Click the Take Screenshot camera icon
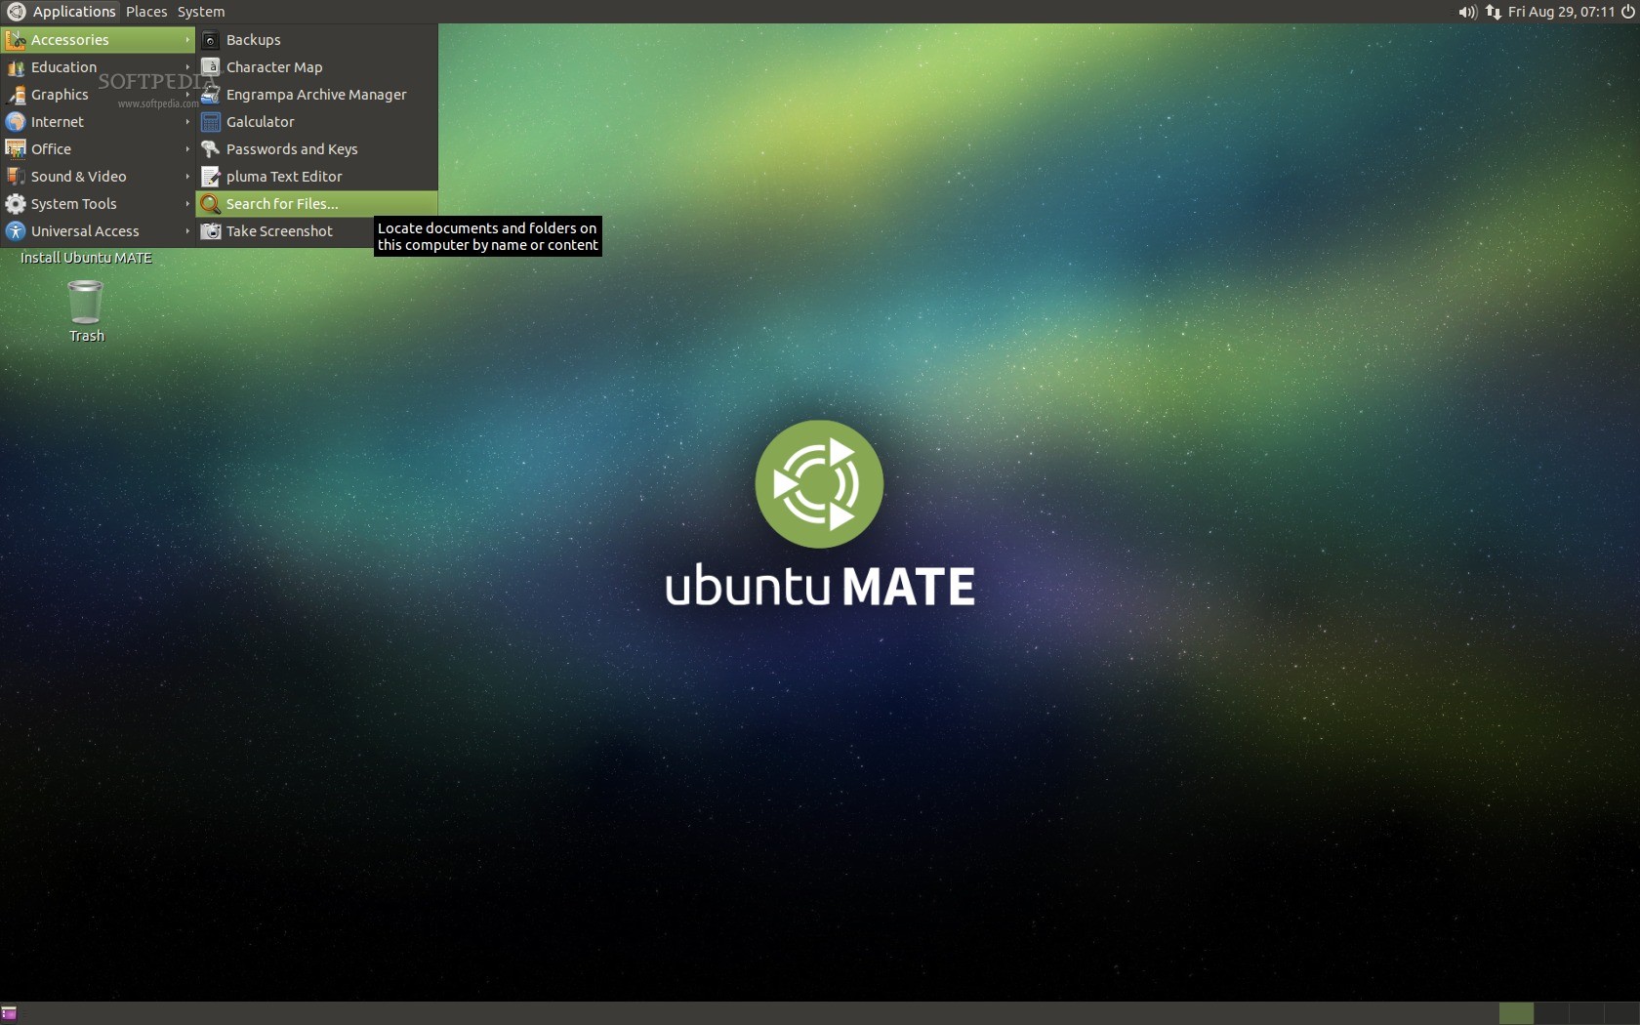 pyautogui.click(x=211, y=231)
